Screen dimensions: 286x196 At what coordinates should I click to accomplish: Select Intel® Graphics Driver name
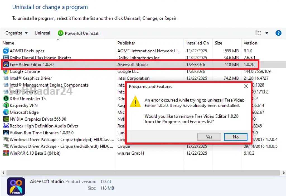(31, 78)
